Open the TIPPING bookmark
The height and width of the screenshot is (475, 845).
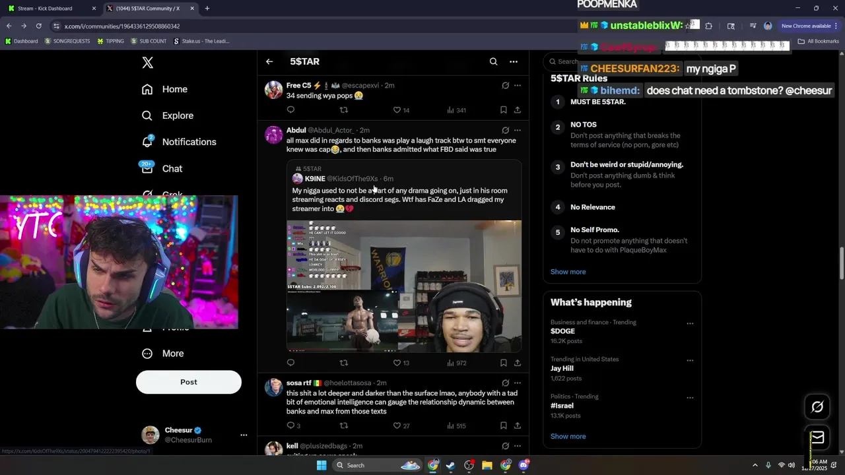110,41
